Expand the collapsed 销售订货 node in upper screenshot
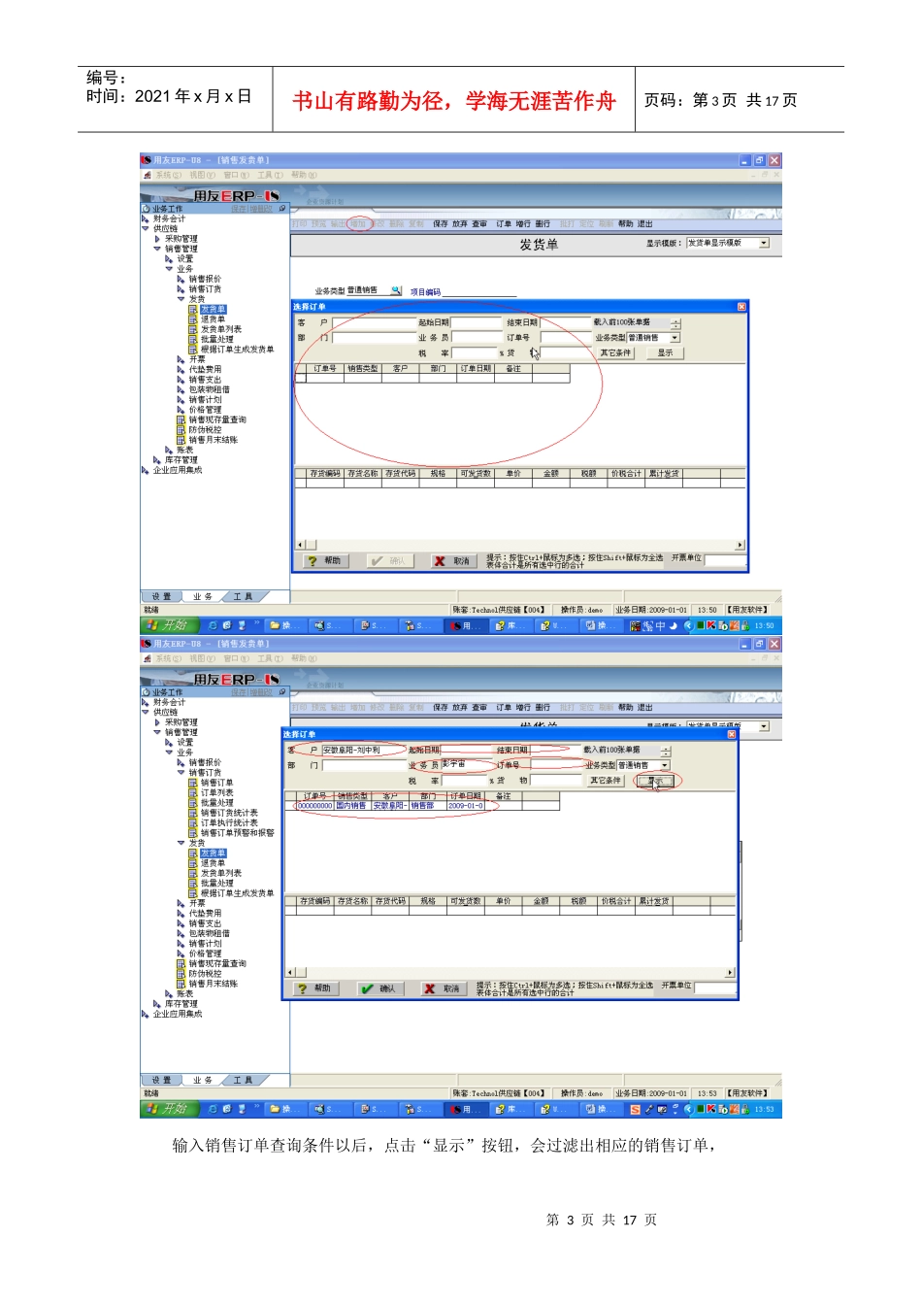The width and height of the screenshot is (922, 1305). tap(181, 289)
